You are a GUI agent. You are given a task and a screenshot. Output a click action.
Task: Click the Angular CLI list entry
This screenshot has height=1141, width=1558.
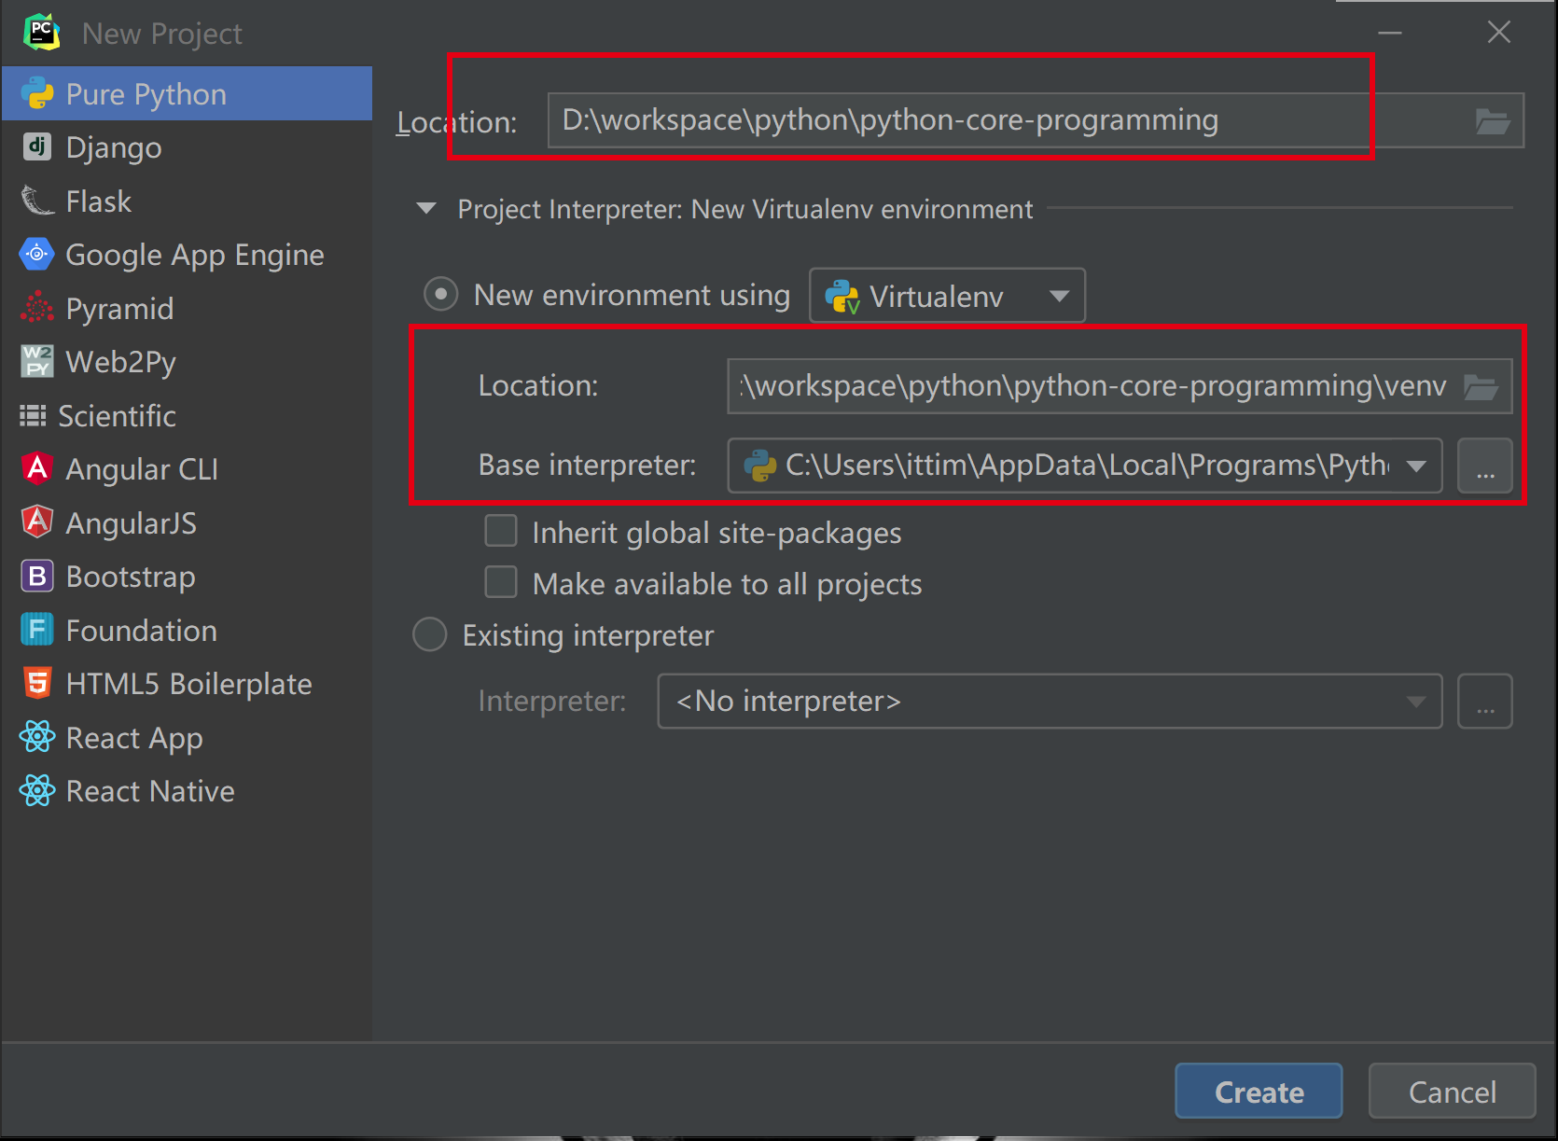[x=187, y=469]
